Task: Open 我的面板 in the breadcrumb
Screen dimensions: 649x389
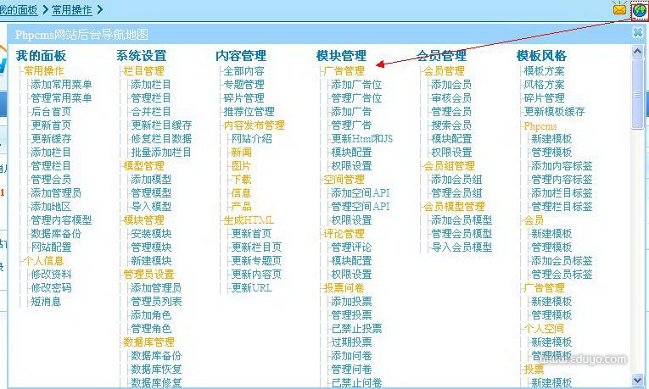Action: click(18, 9)
